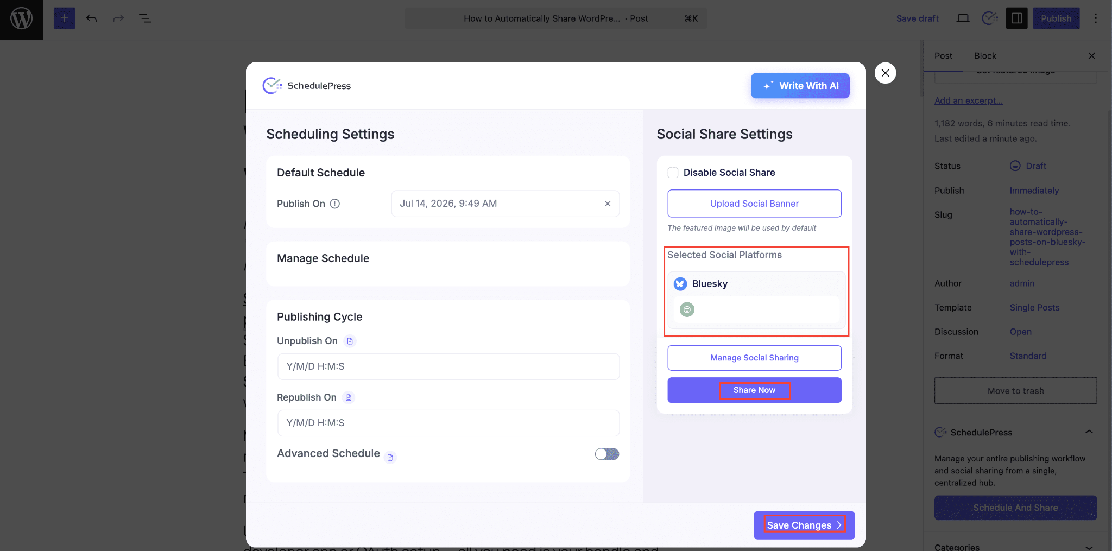
Task: Toggle Advanced Schedule switch
Action: [607, 454]
